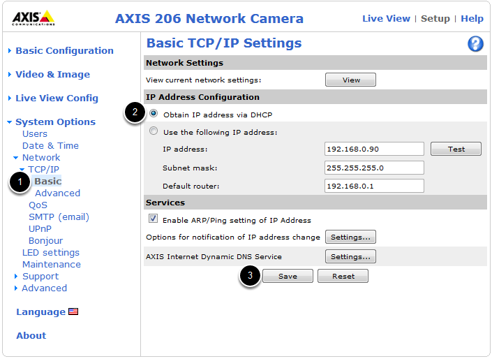Open Settings for IP address change notification

[x=350, y=237]
